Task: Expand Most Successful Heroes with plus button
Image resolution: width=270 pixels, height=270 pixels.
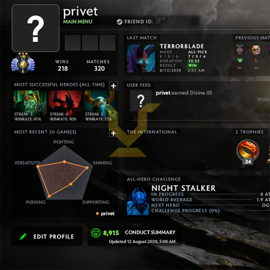Action: 113,86
